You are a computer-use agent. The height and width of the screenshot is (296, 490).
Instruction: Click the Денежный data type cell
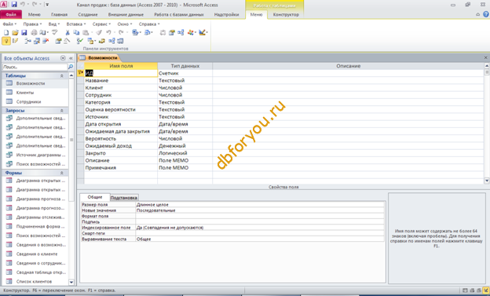coord(185,146)
